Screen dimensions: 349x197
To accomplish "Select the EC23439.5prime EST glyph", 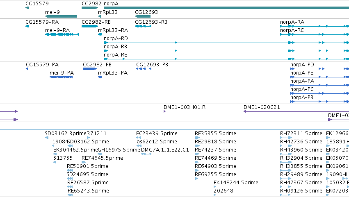I will (x=139, y=138).
